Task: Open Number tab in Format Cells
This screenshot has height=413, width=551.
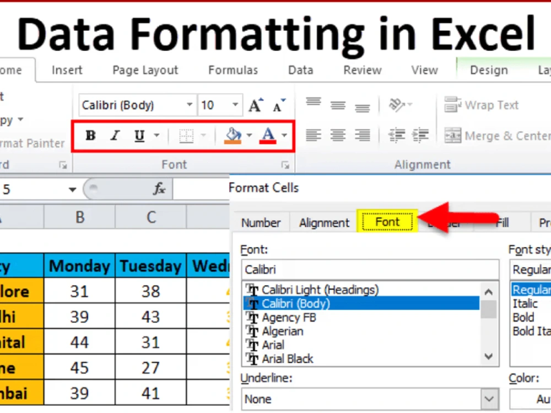Action: click(261, 222)
